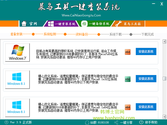Install Windows 8.1 x32 with 安装此系统 button
Viewport: 167px width, 125px height.
146,79
